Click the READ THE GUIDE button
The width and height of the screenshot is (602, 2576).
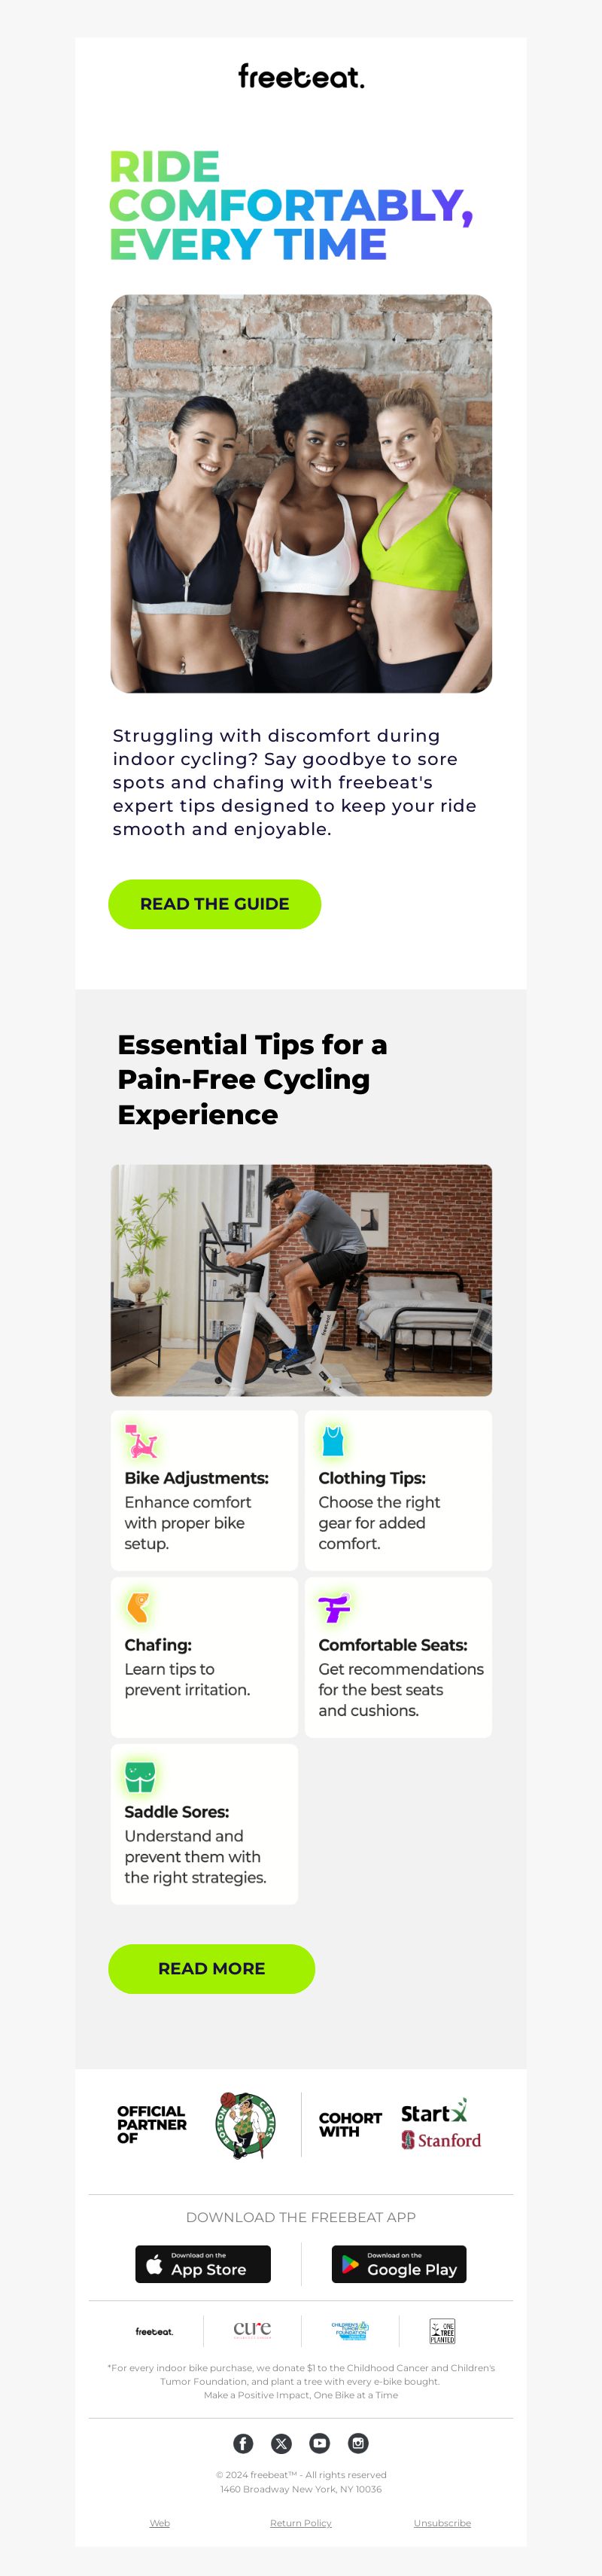[x=214, y=904]
